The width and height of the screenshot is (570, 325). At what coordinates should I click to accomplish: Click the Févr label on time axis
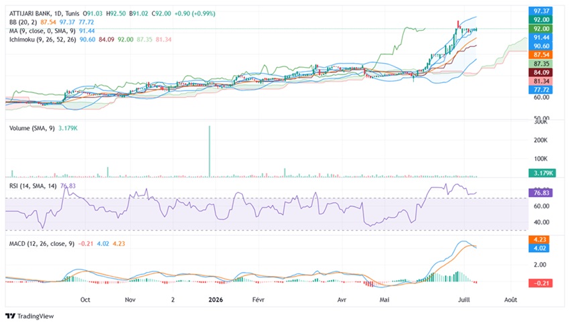tap(258, 300)
